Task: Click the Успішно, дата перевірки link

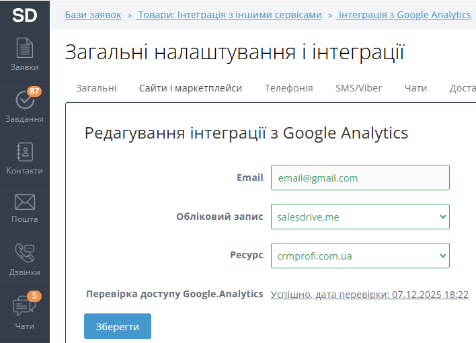Action: [x=369, y=295]
